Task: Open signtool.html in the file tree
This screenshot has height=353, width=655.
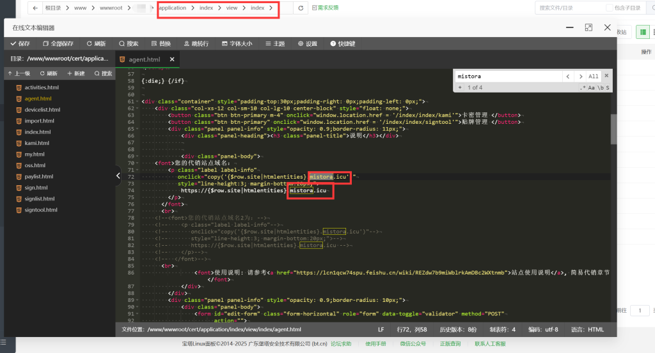Action: pos(41,210)
